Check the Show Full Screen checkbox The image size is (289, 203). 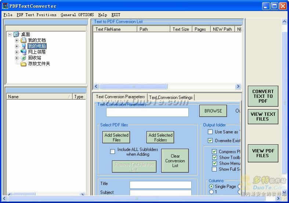214,169
